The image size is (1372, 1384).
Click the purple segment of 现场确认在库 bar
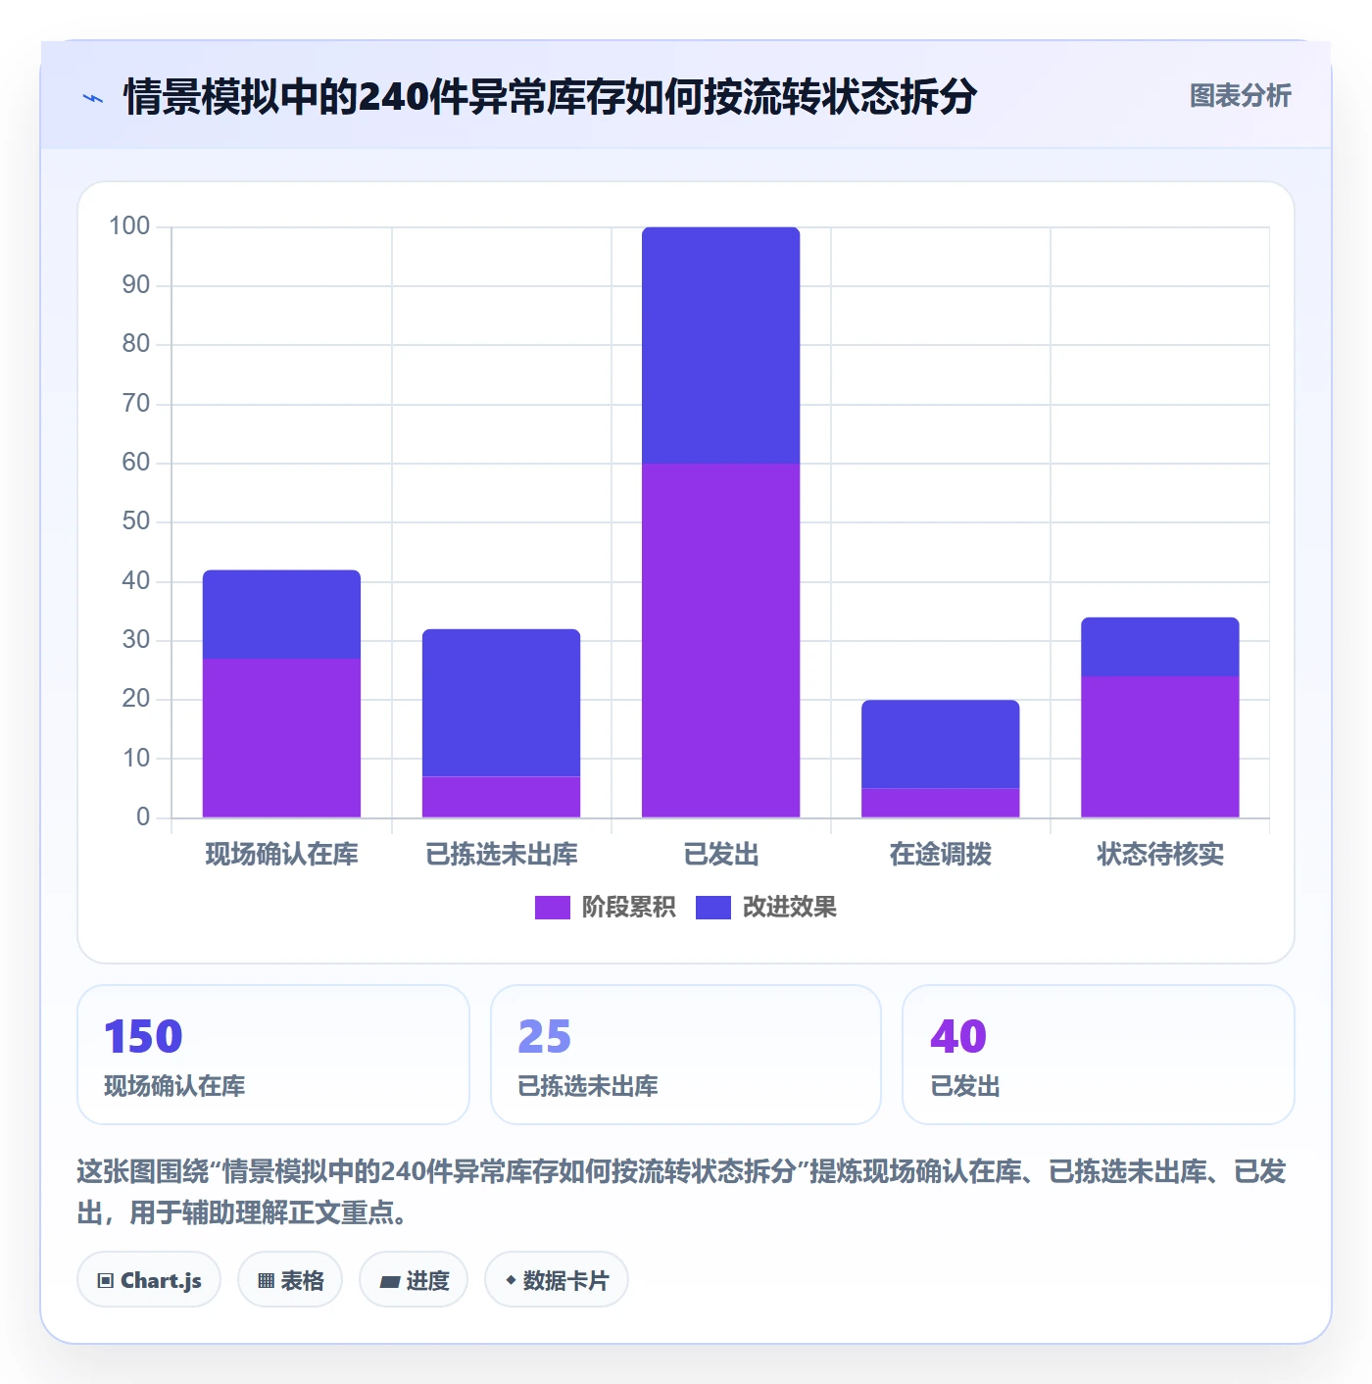(281, 738)
